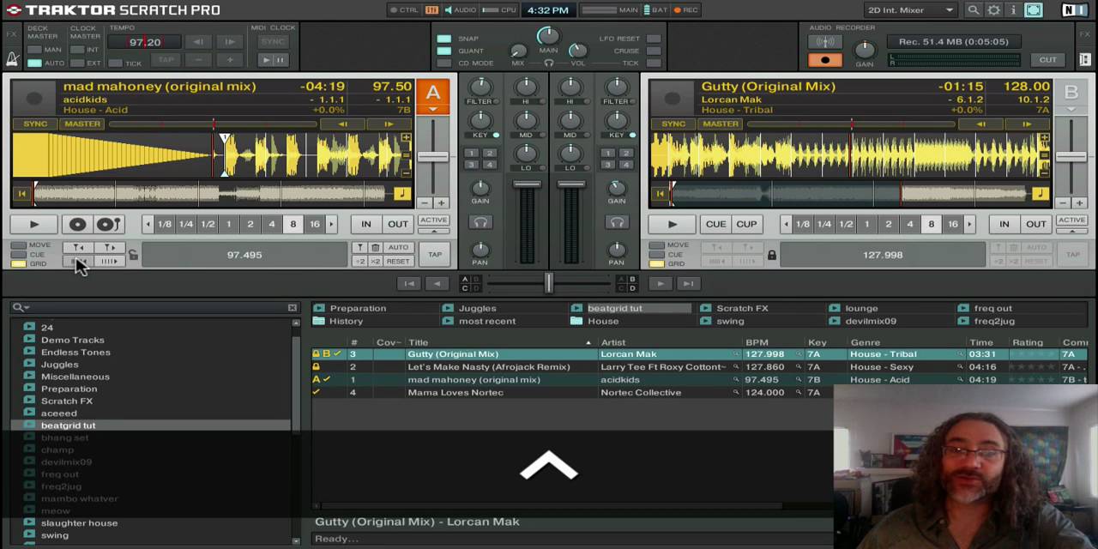Show smaller loop sizes in deck A
1098x549 pixels.
pos(148,225)
